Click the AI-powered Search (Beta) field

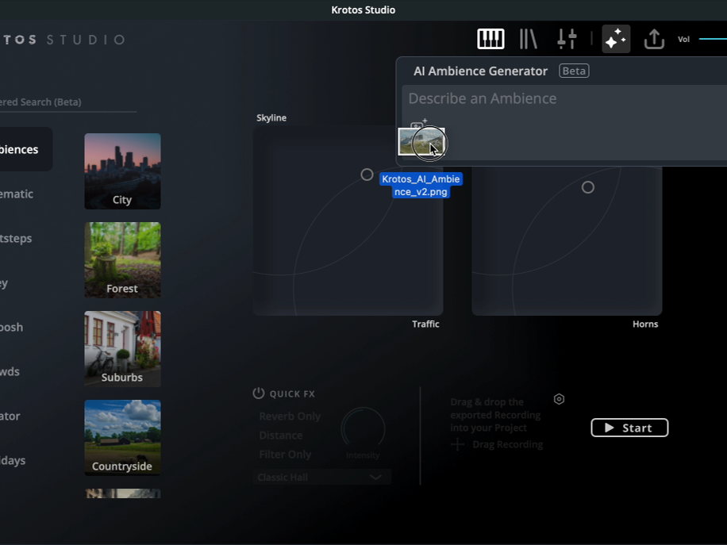(68, 102)
